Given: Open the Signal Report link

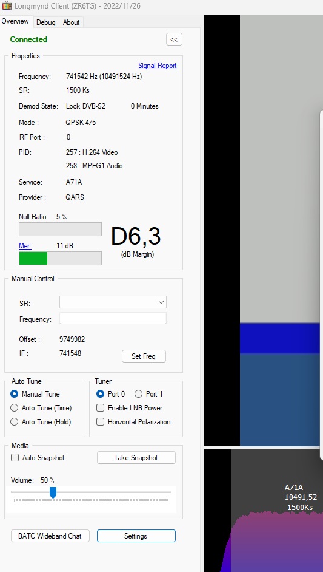Looking at the screenshot, I should pos(158,66).
